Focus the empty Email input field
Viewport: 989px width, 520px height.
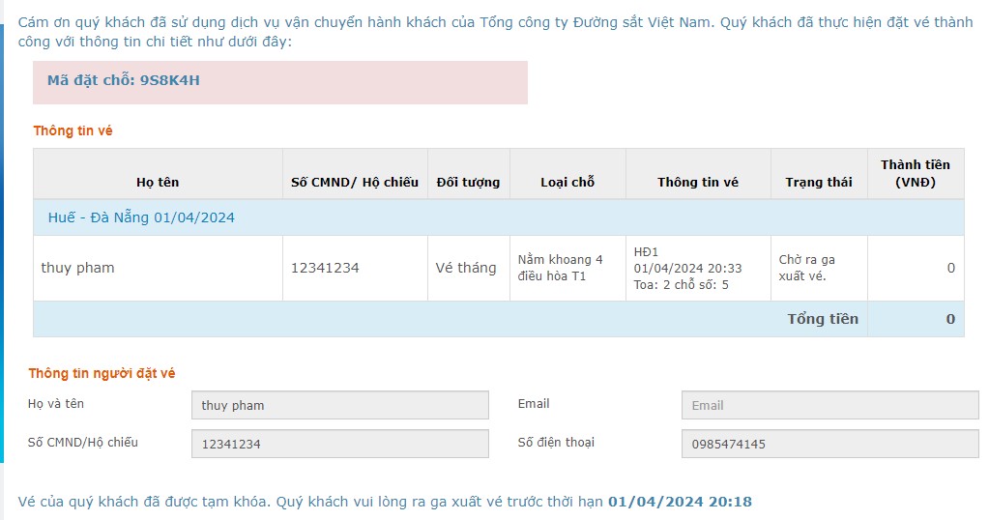click(x=829, y=405)
